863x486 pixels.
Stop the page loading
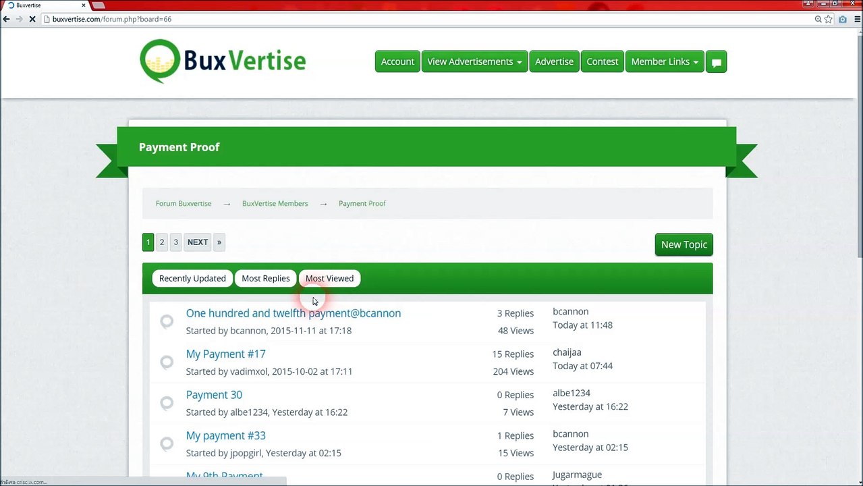(32, 19)
